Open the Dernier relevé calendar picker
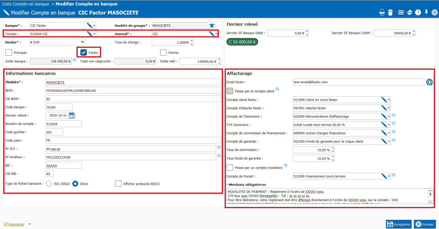This screenshot has width=439, height=229. click(72, 116)
